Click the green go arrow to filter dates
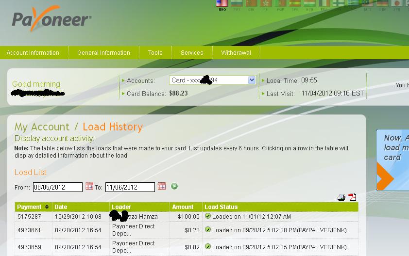Image resolution: width=409 pixels, height=256 pixels. tap(174, 186)
